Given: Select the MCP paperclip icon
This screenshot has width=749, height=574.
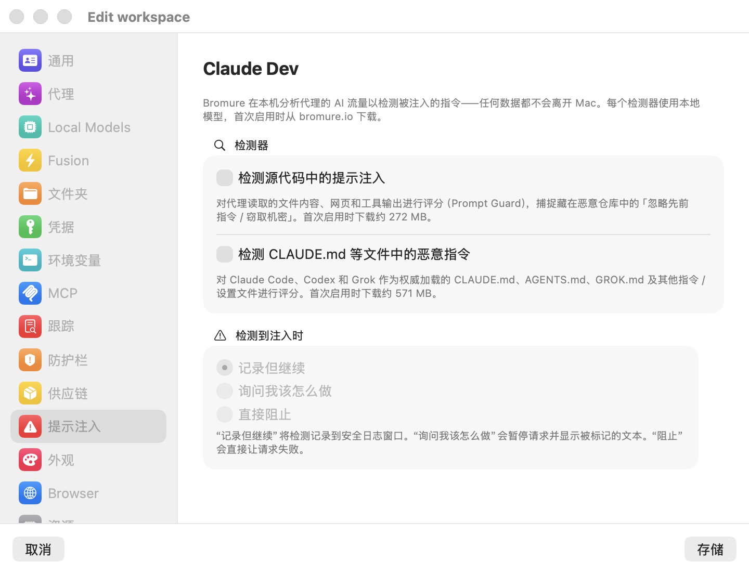Looking at the screenshot, I should 30,293.
